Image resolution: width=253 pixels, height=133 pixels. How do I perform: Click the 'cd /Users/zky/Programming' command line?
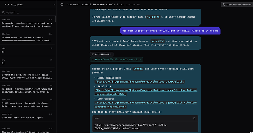[131, 125]
